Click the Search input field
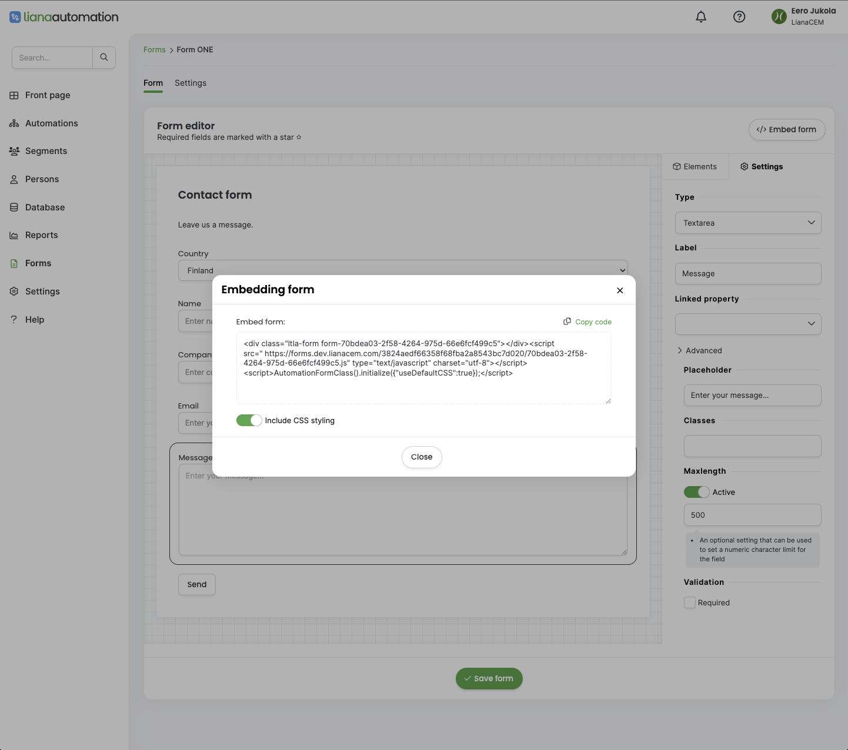Screen dimensions: 848x750 click(x=52, y=58)
